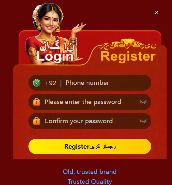Viewport: 172px width, 185px height.
Task: Click the Old, trusted brand text
Action: click(x=90, y=172)
